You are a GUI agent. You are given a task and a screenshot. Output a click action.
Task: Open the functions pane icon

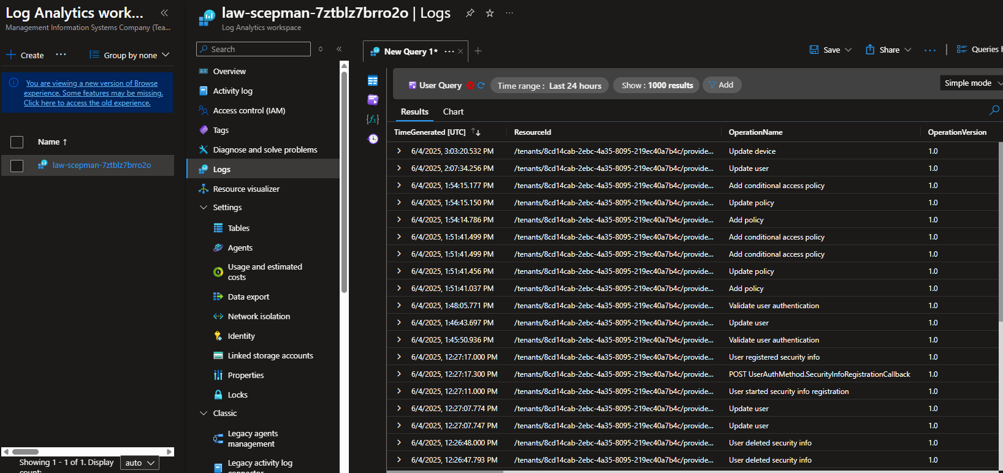(373, 119)
